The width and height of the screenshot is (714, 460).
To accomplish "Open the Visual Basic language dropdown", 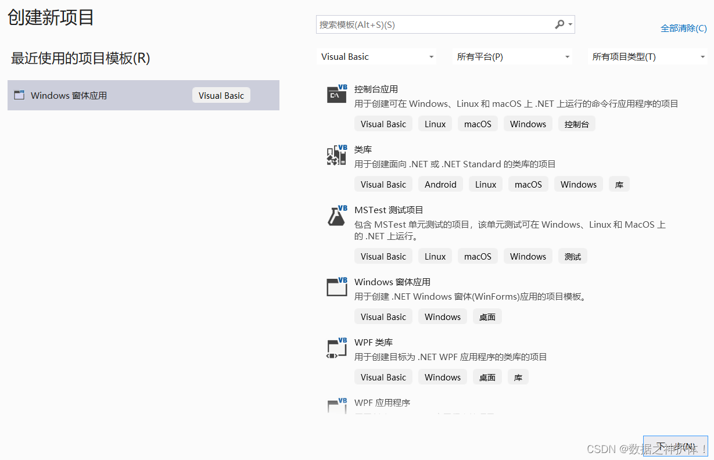I will pos(377,57).
